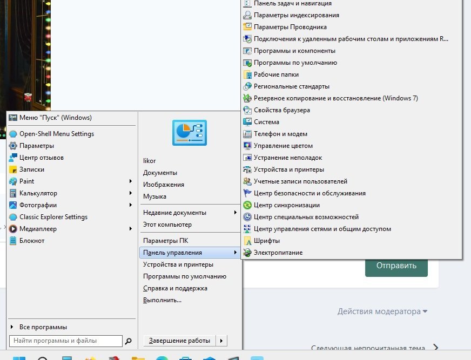Open Classic Explorer Settings icon
Viewport: 471px width, 360px height.
click(x=13, y=217)
